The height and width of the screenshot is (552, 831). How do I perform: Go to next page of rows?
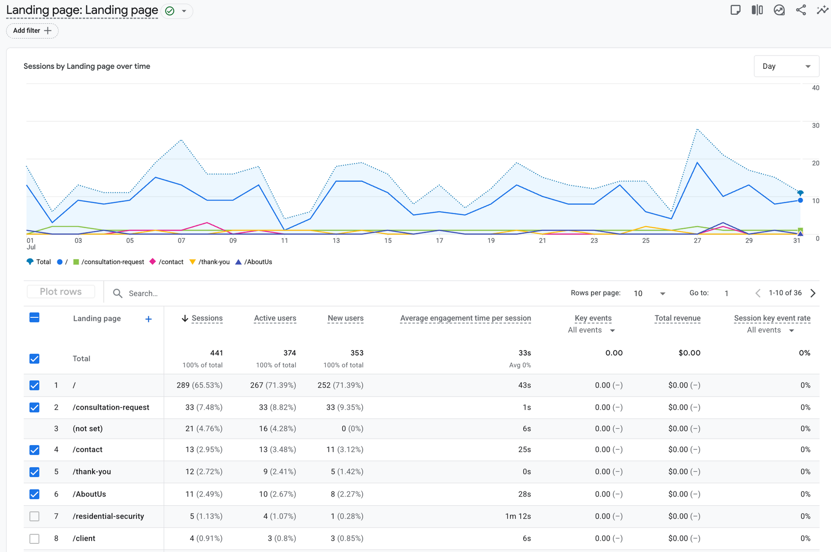click(813, 293)
